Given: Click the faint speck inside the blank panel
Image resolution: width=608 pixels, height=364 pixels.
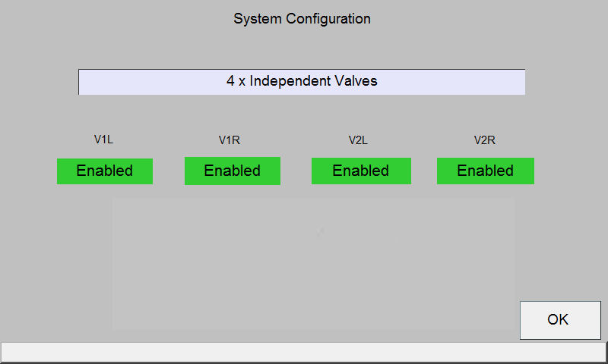Looking at the screenshot, I should [x=319, y=232].
